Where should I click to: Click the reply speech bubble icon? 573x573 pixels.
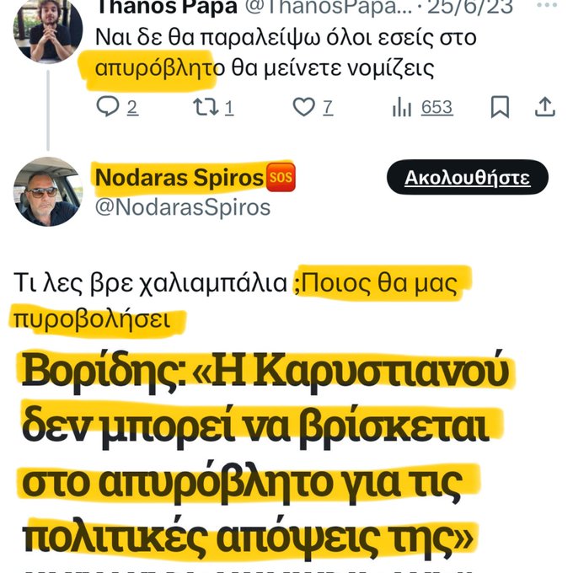(x=108, y=107)
